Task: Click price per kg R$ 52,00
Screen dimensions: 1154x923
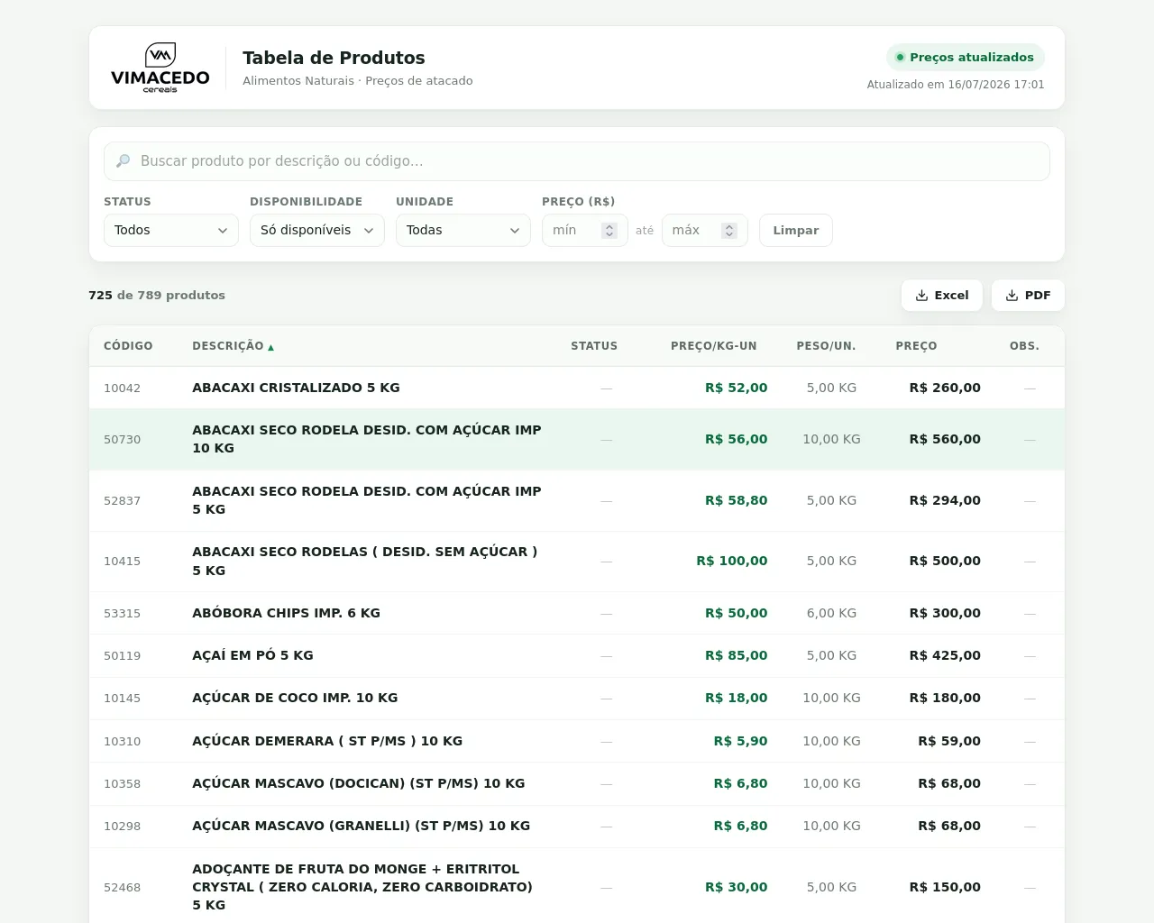Action: point(736,388)
